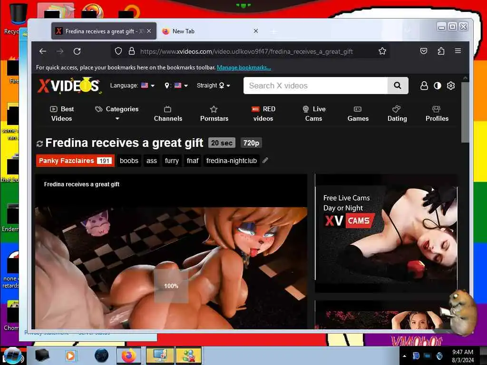Viewport: 487px width, 365px height.
Task: Click the padlock site security icon
Action: (x=132, y=51)
